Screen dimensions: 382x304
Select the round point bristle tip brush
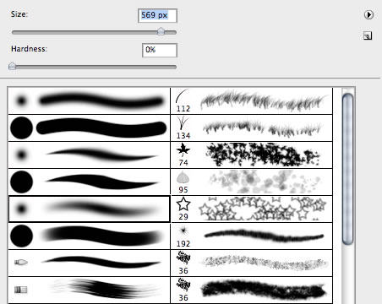[89, 263]
